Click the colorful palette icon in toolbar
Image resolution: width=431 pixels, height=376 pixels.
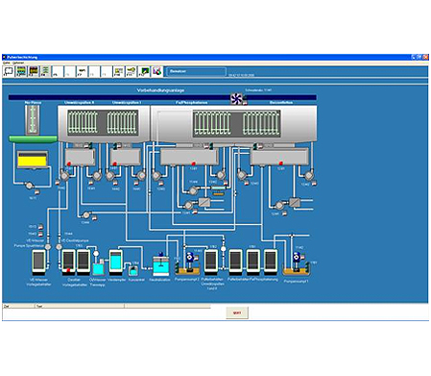(157, 71)
